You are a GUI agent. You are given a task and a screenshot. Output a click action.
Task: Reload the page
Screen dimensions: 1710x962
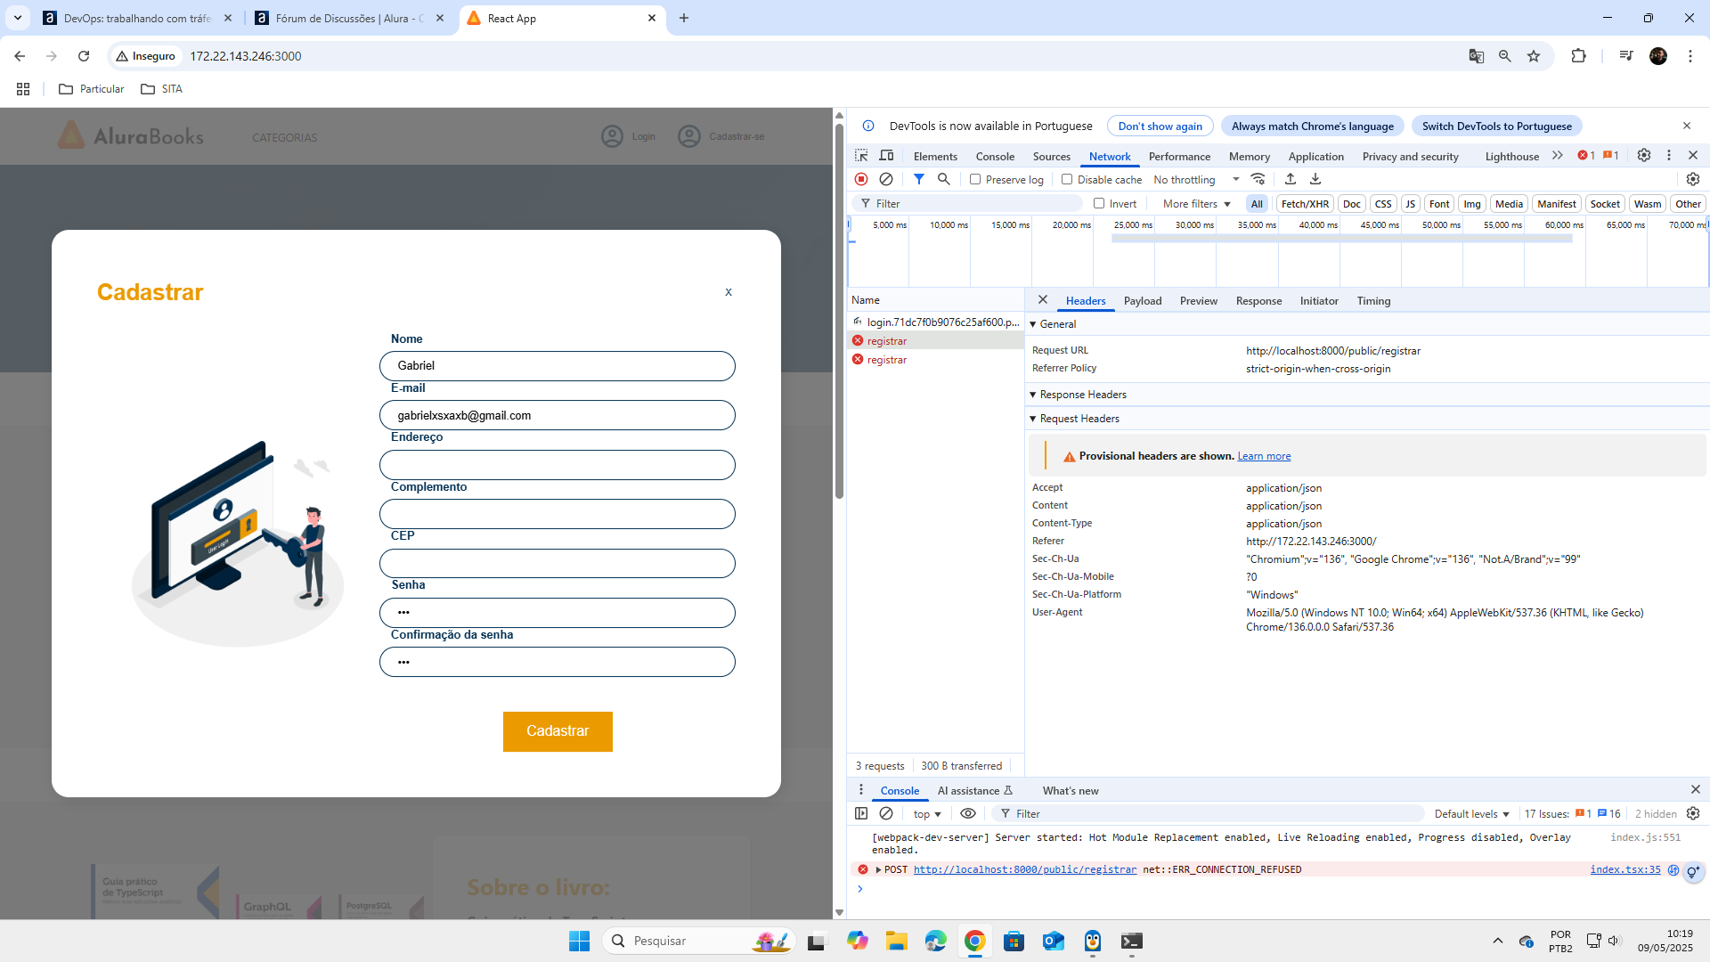point(84,56)
